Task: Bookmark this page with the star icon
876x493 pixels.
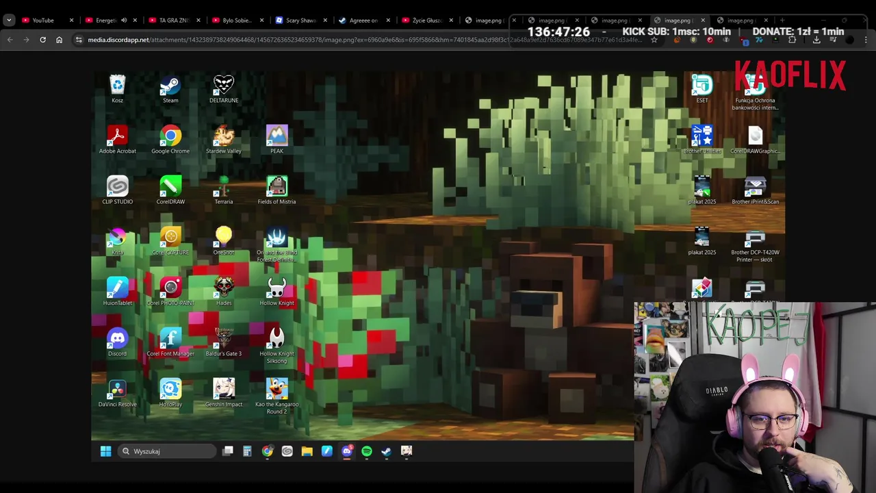Action: tap(654, 40)
